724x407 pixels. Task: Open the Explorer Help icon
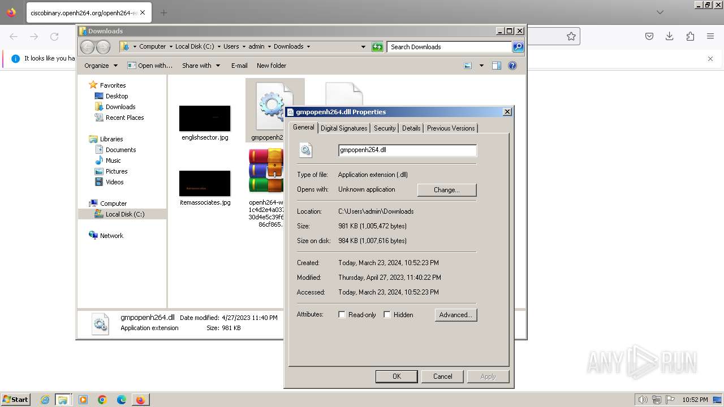(x=512, y=66)
